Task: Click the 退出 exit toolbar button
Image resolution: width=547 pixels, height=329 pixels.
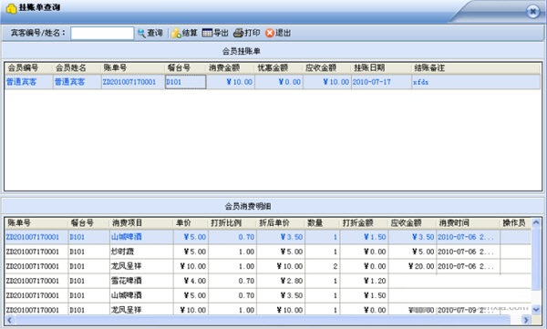Action: point(278,33)
